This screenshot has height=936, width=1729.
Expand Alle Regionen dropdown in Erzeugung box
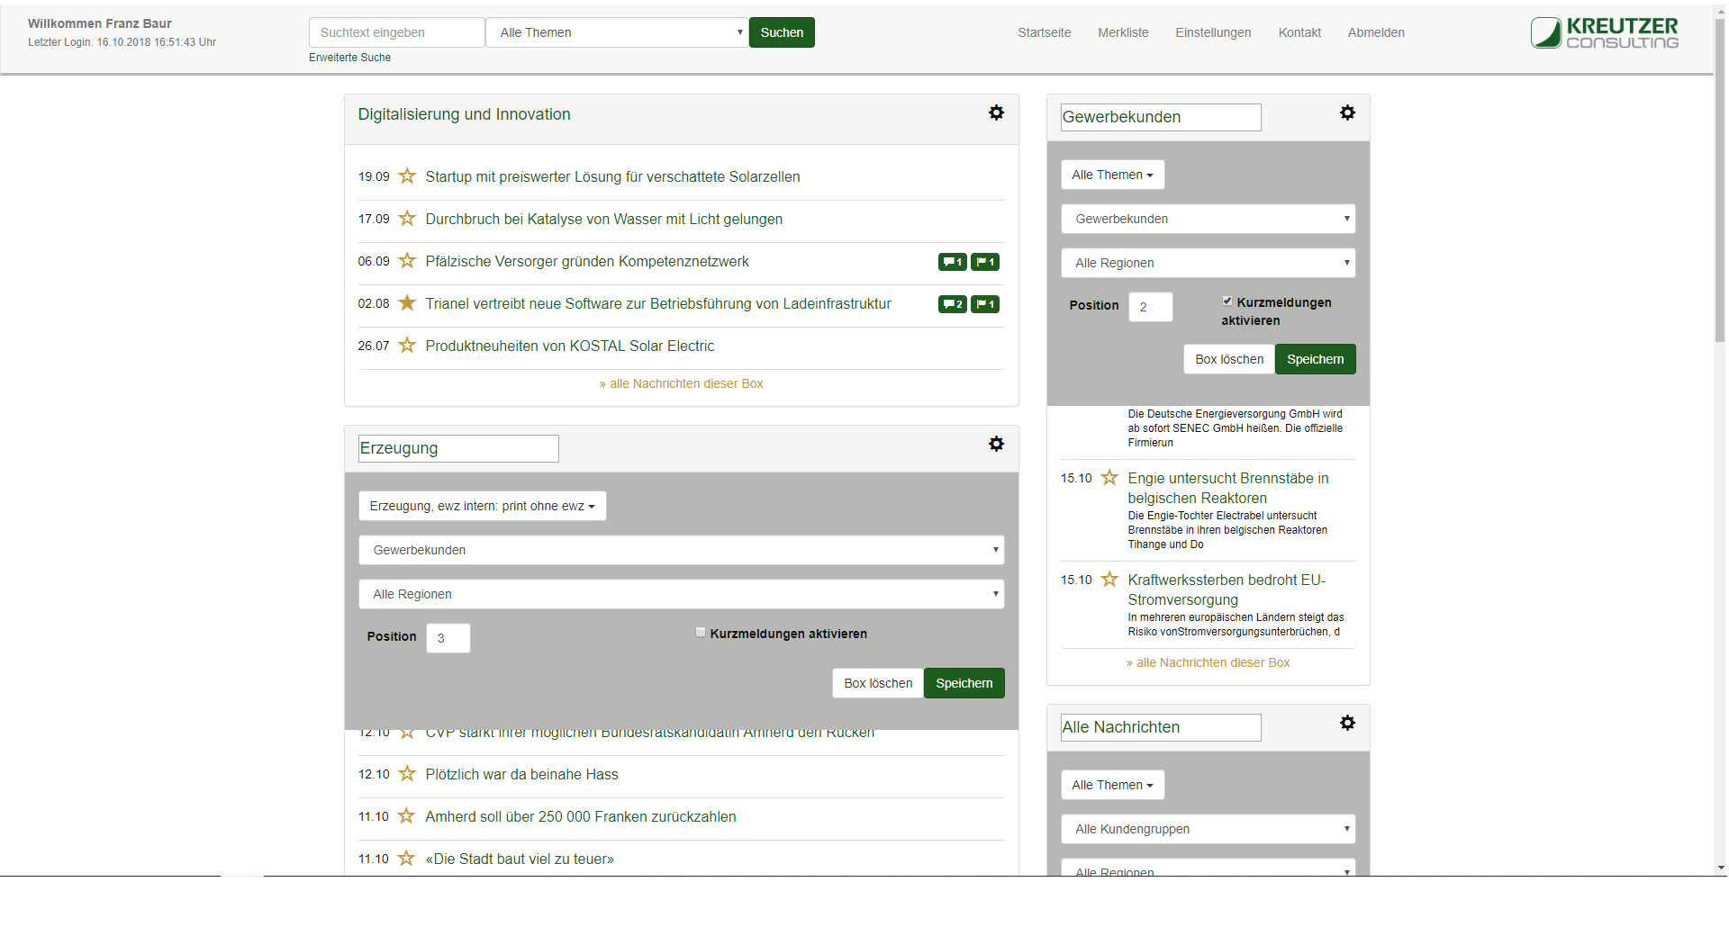(x=681, y=594)
